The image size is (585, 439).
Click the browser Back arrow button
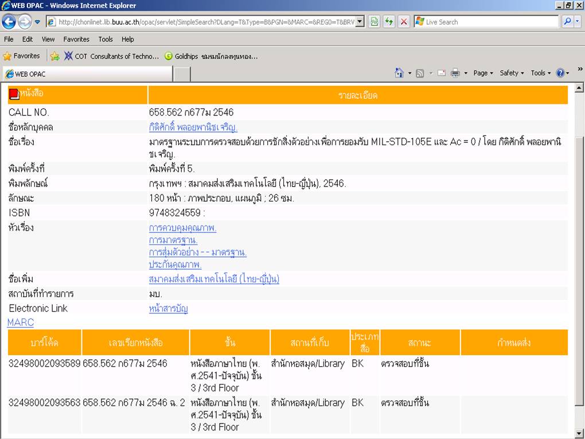pyautogui.click(x=9, y=22)
